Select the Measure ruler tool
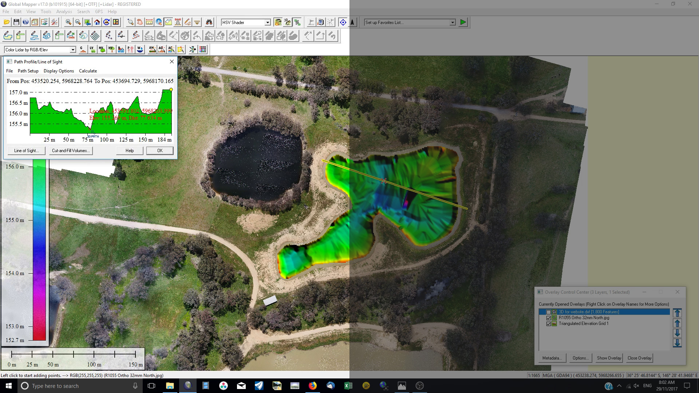This screenshot has width=699, height=393. (149, 22)
